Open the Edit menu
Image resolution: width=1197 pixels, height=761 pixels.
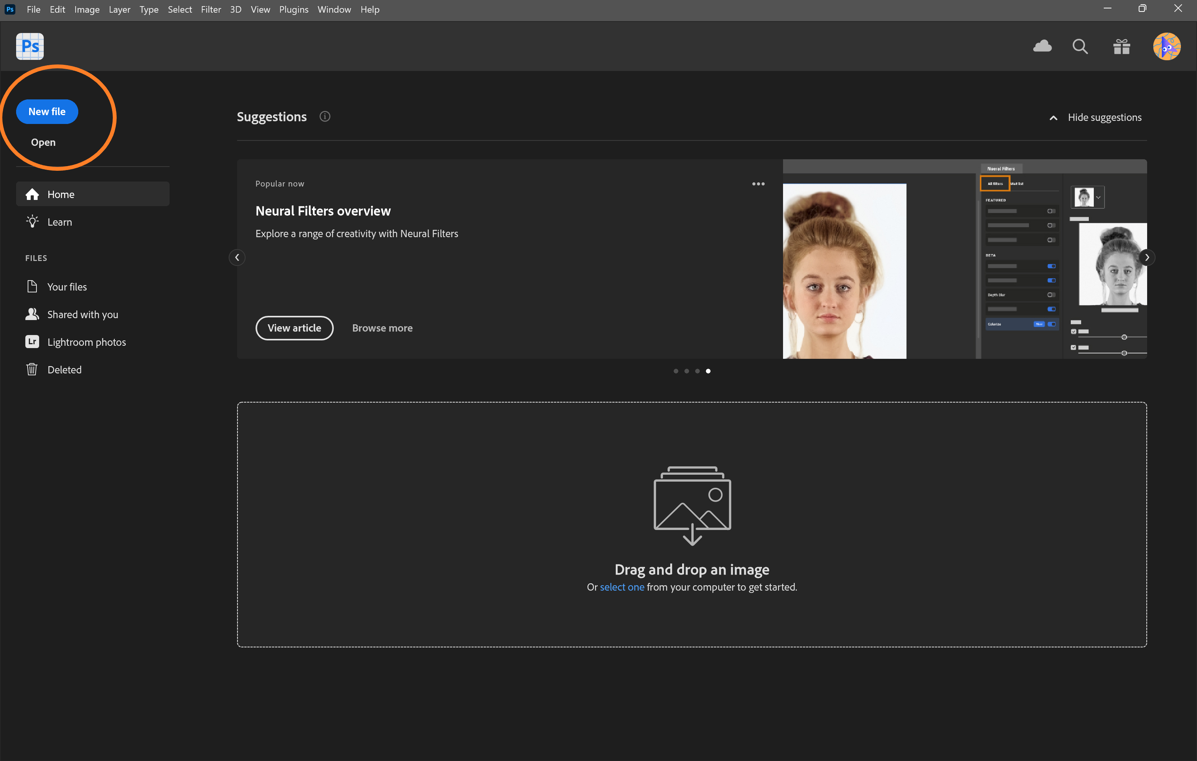(57, 10)
